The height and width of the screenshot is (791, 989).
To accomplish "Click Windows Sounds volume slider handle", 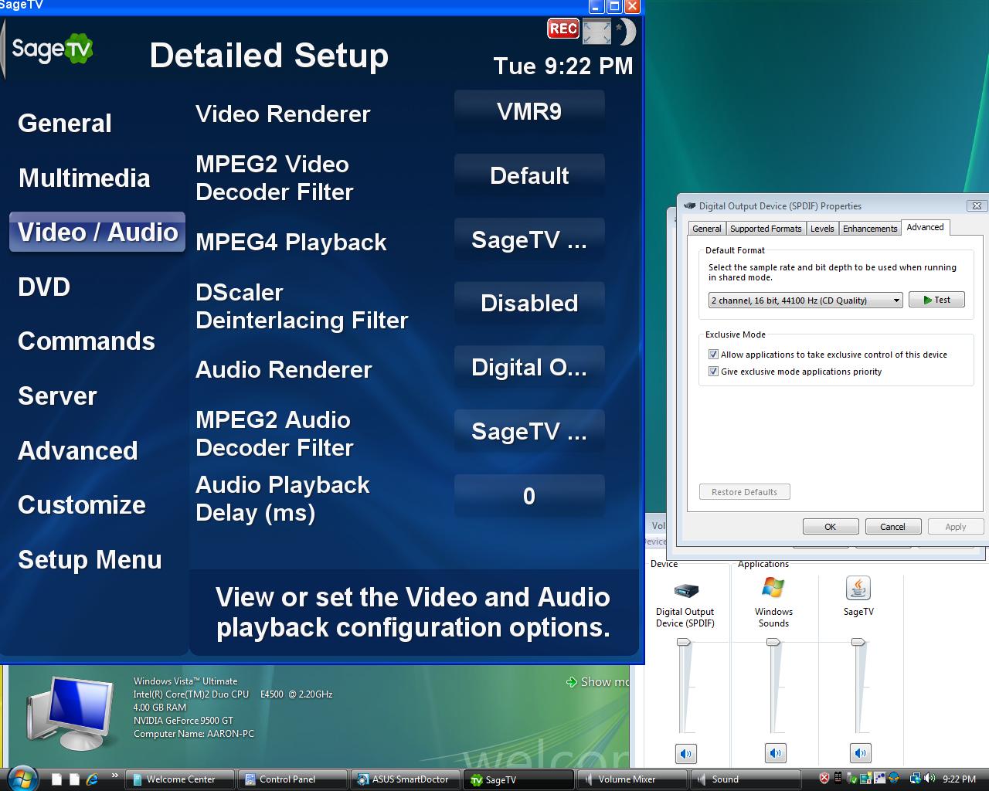I will pyautogui.click(x=773, y=642).
